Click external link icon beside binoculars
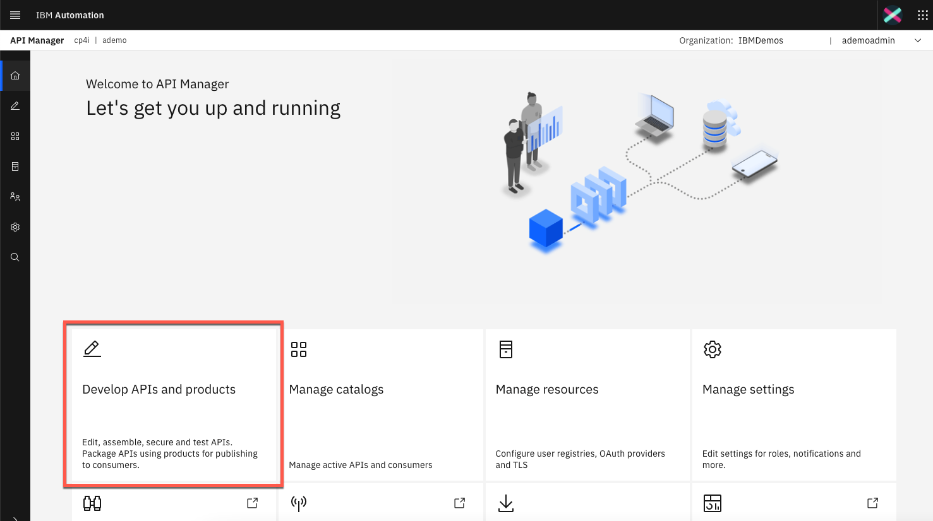This screenshot has height=521, width=933. click(252, 503)
